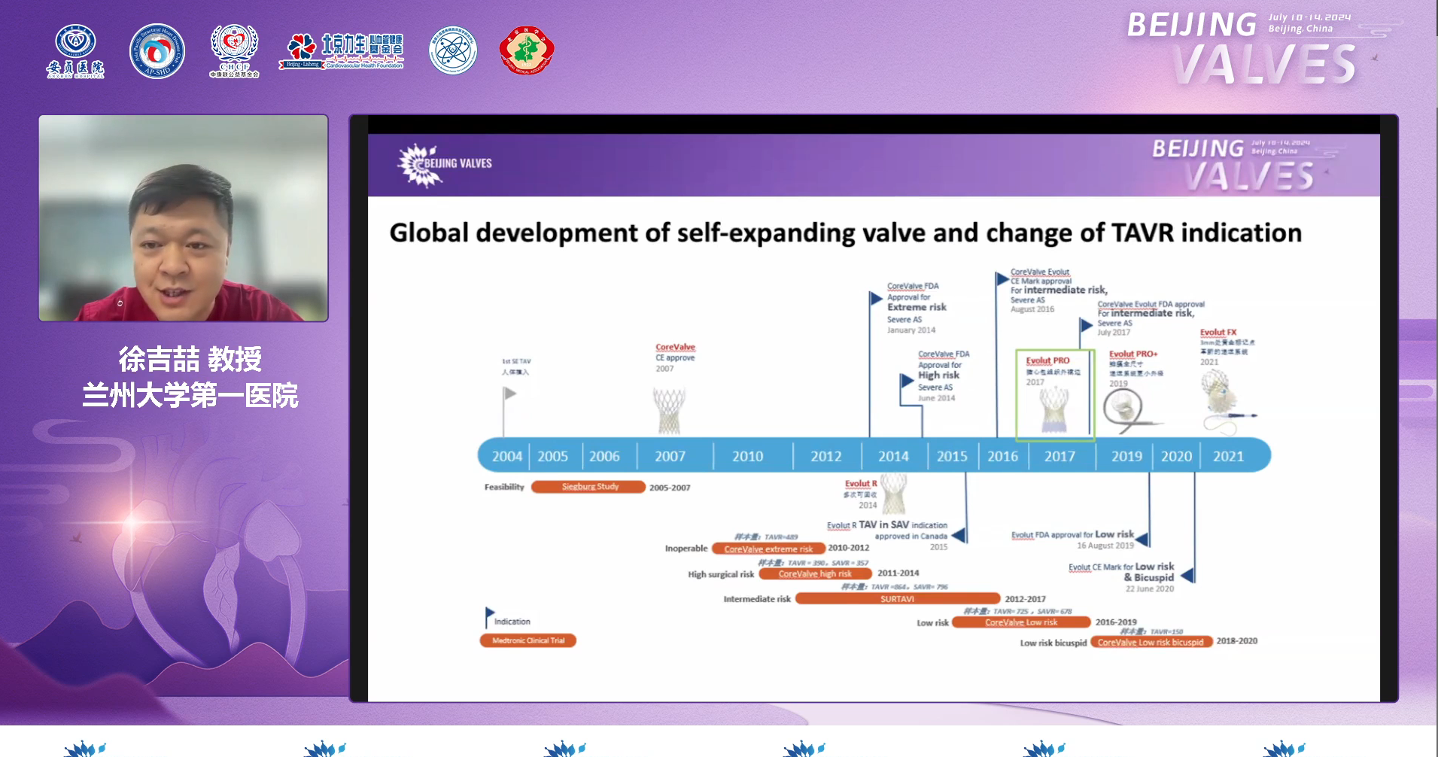The height and width of the screenshot is (757, 1438).
Task: Click the blue flag beside CoreValve Evolut CE Mark
Action: pyautogui.click(x=1002, y=279)
